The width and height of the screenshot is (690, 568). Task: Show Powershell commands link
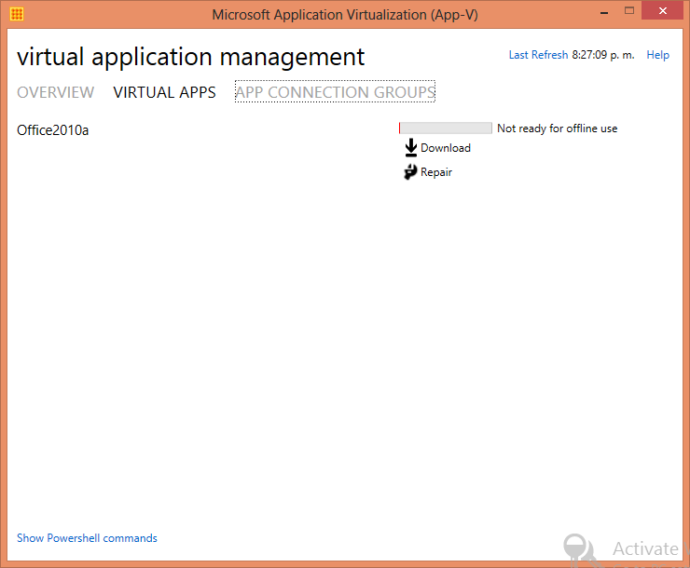coord(87,538)
